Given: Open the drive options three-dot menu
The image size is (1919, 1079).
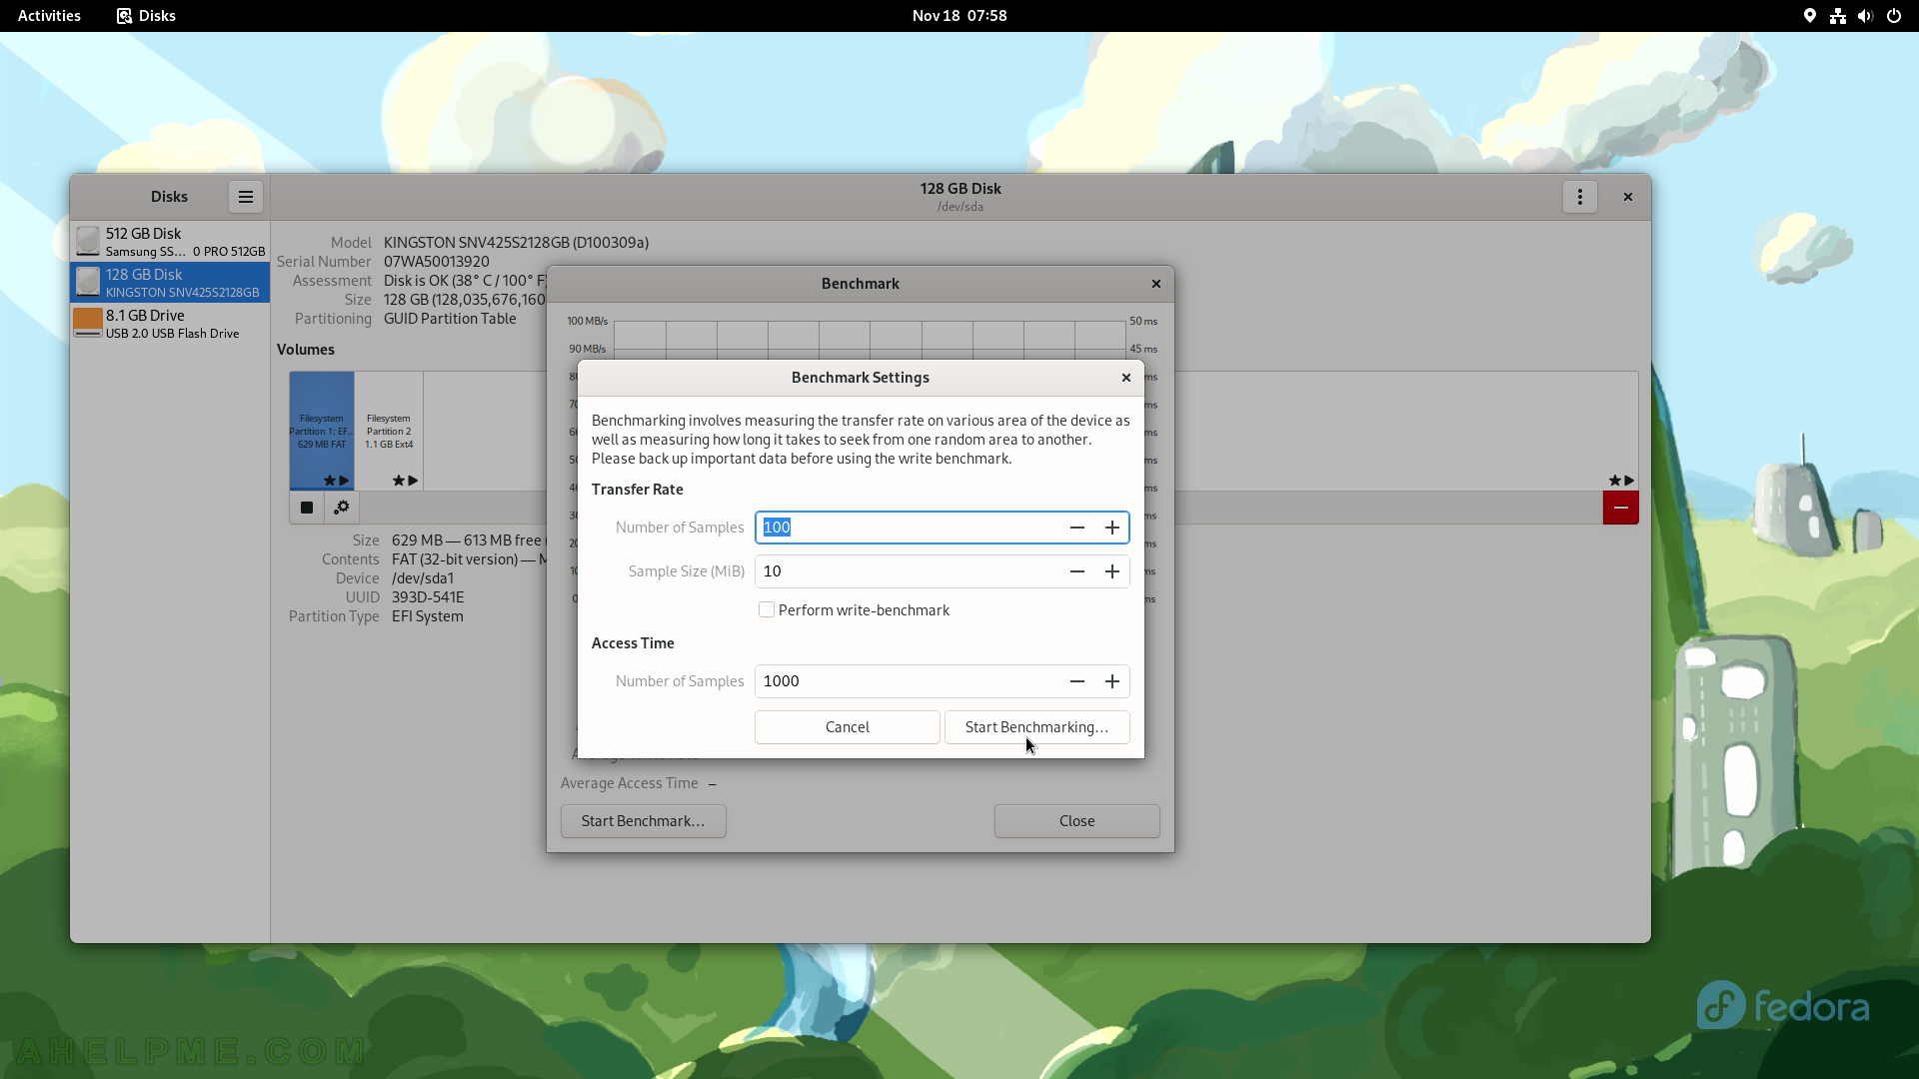Looking at the screenshot, I should tap(1579, 197).
